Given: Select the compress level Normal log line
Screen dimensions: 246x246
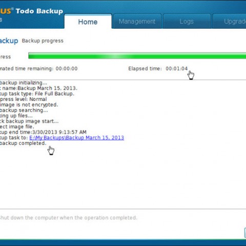Looking at the screenshot, I should (24, 99).
